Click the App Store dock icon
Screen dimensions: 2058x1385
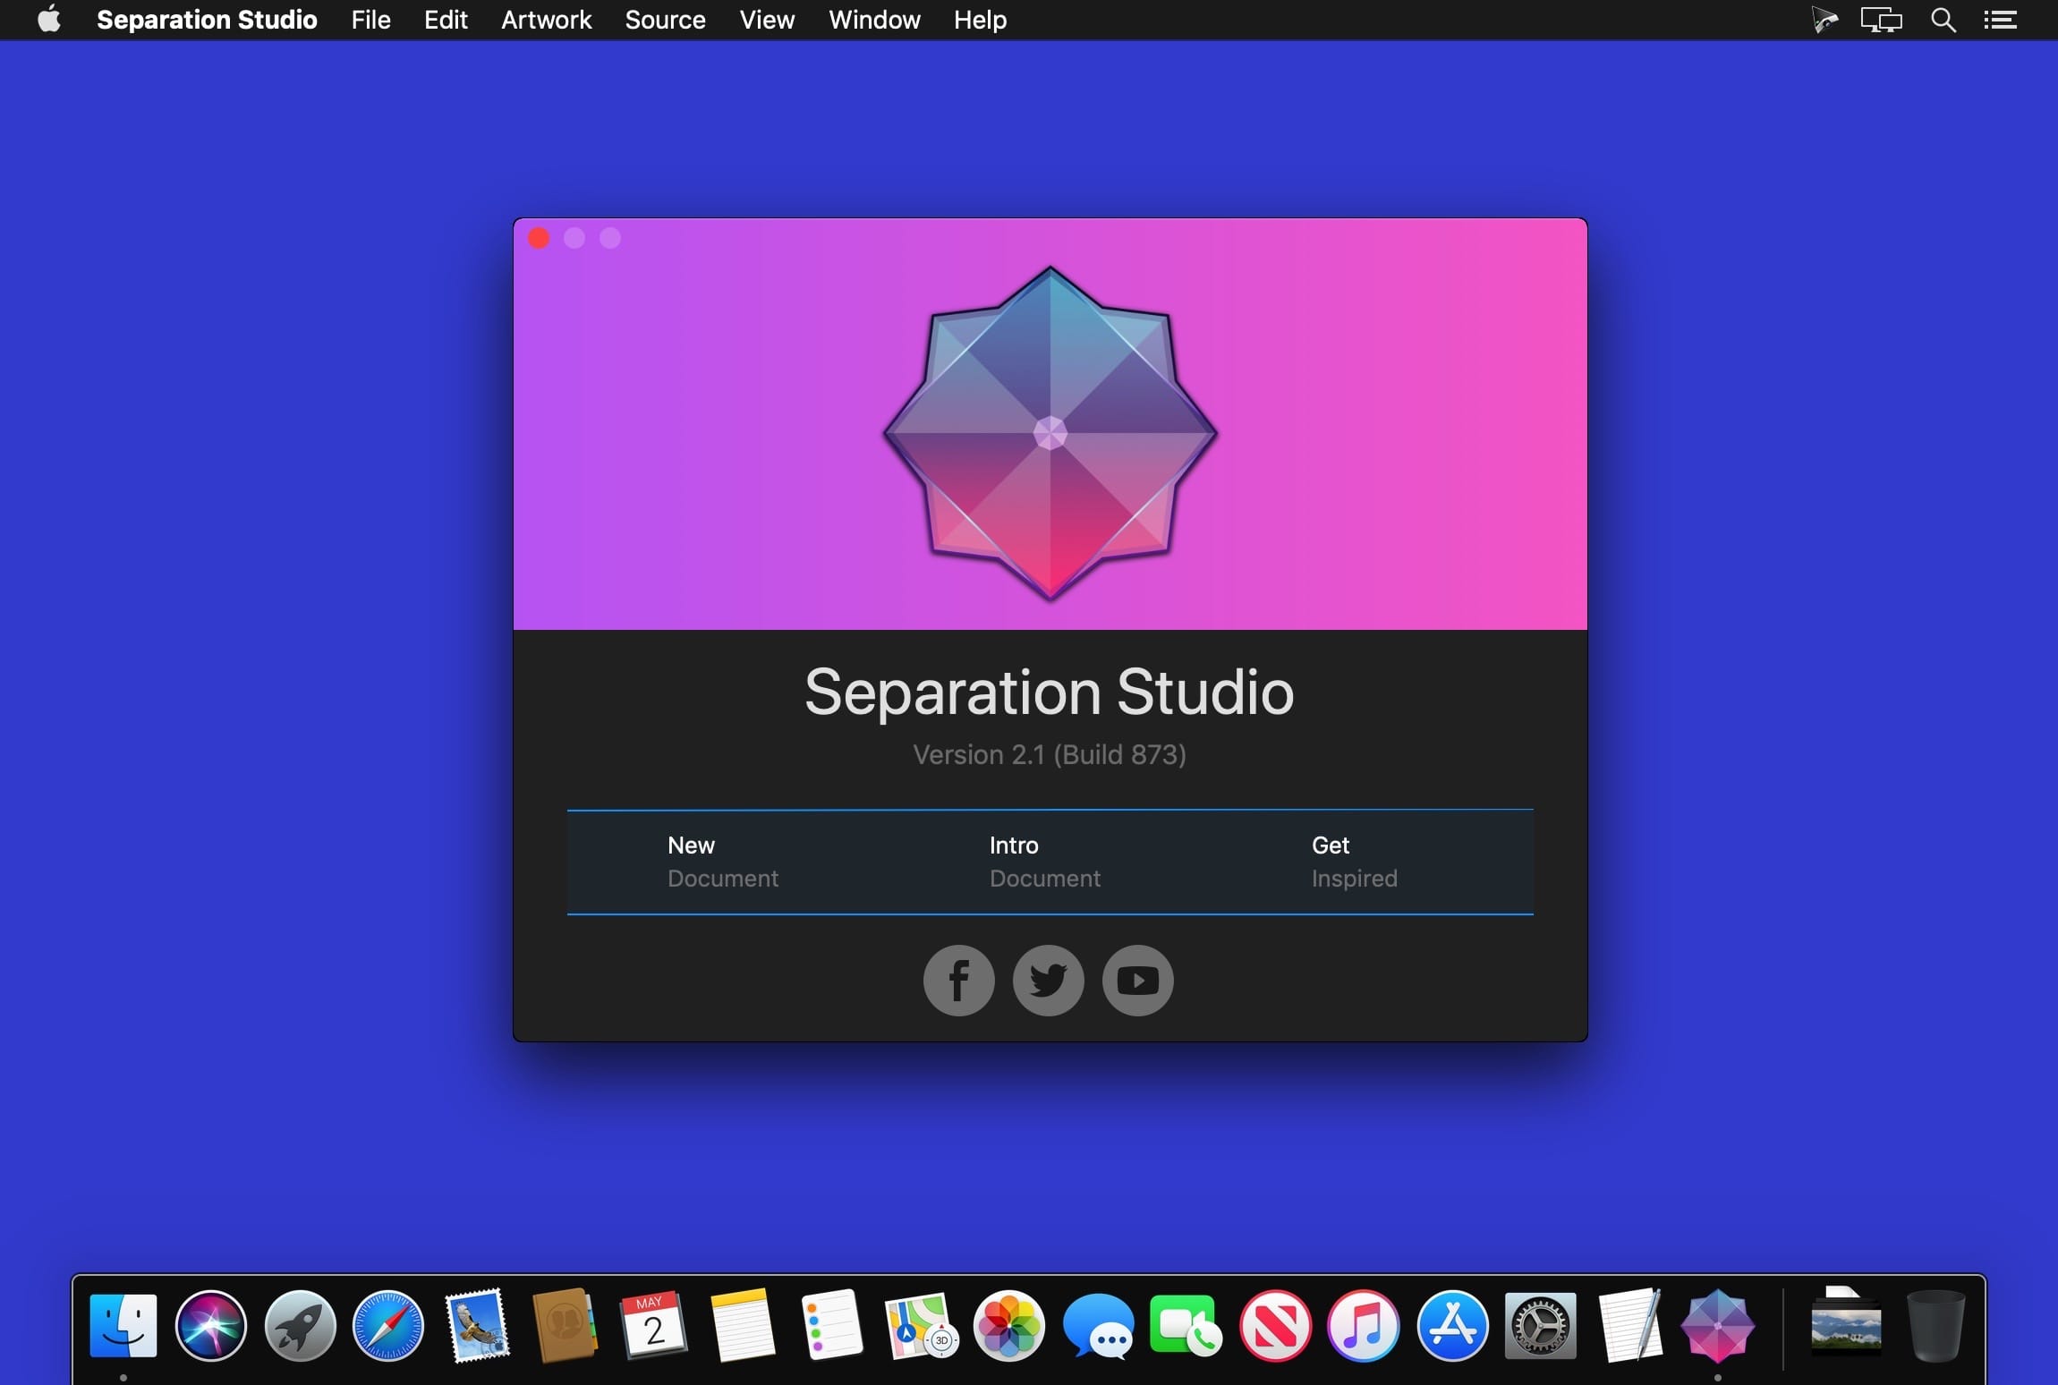click(1452, 1326)
